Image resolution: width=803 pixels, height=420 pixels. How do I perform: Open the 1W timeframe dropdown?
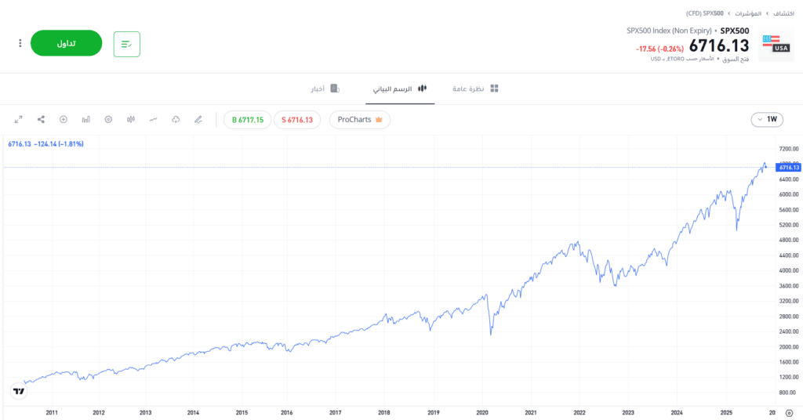pyautogui.click(x=767, y=120)
